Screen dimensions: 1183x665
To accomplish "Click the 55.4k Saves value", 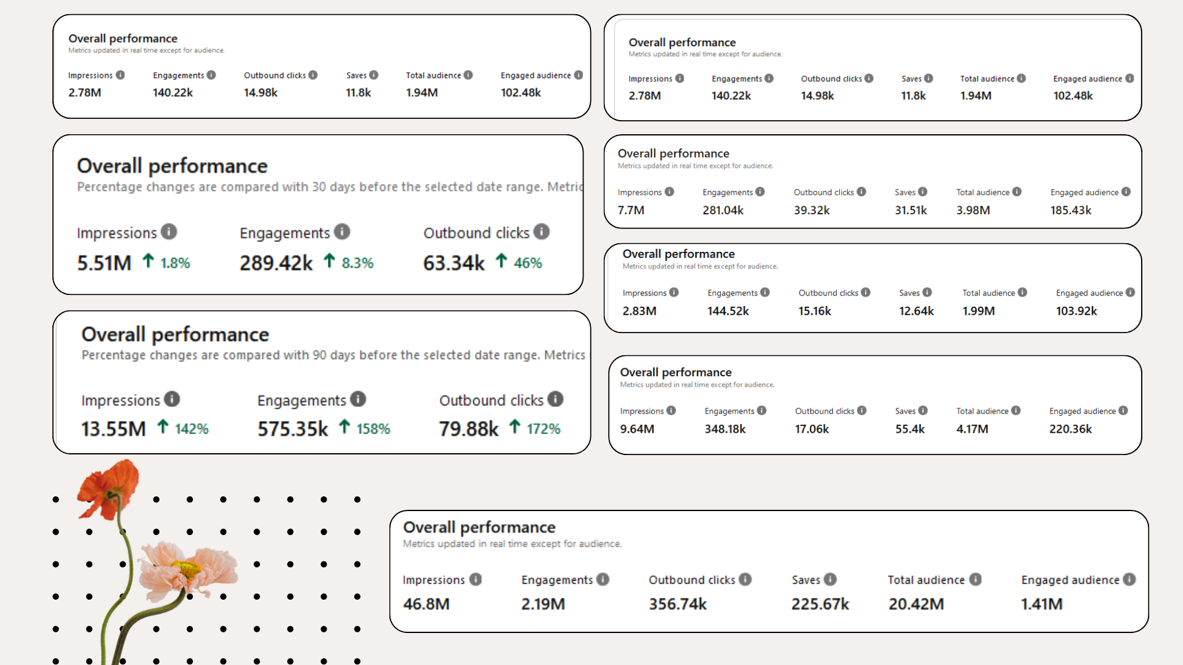I will tap(909, 429).
